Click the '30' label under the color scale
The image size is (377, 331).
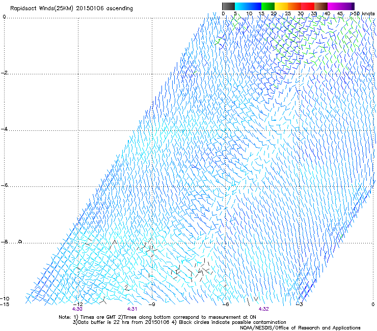click(x=301, y=14)
